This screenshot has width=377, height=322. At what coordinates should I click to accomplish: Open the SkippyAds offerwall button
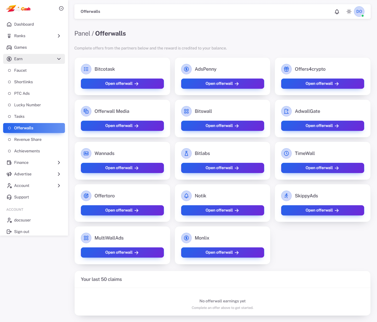[323, 210]
